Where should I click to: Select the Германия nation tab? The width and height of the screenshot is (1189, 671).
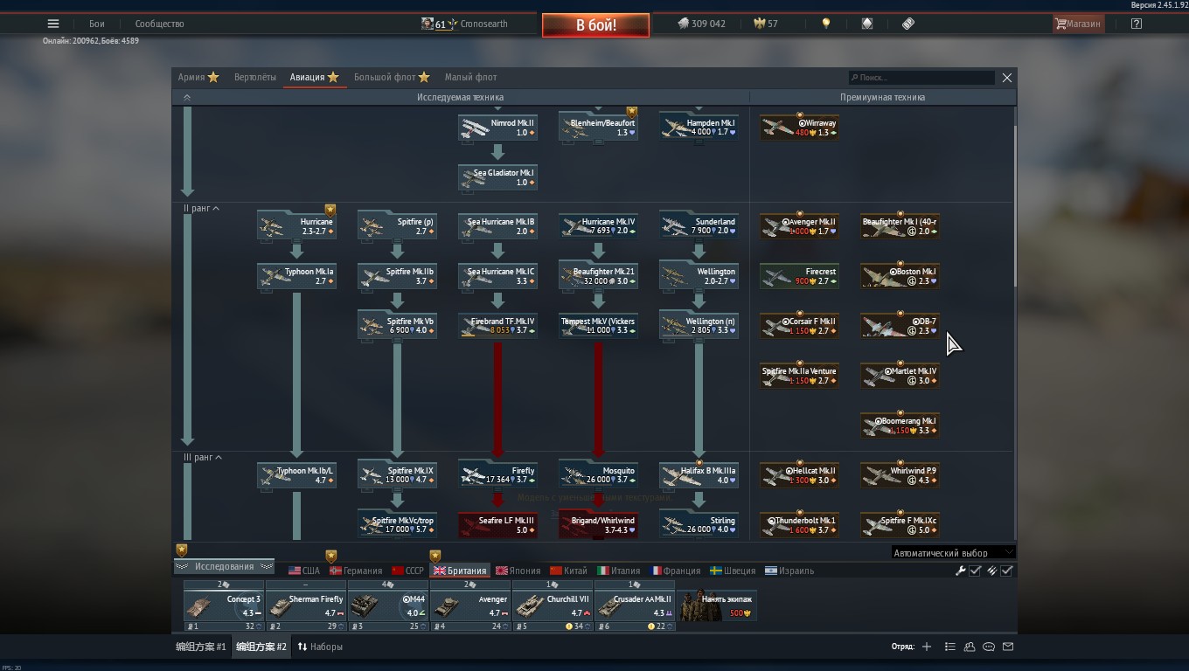click(x=356, y=571)
